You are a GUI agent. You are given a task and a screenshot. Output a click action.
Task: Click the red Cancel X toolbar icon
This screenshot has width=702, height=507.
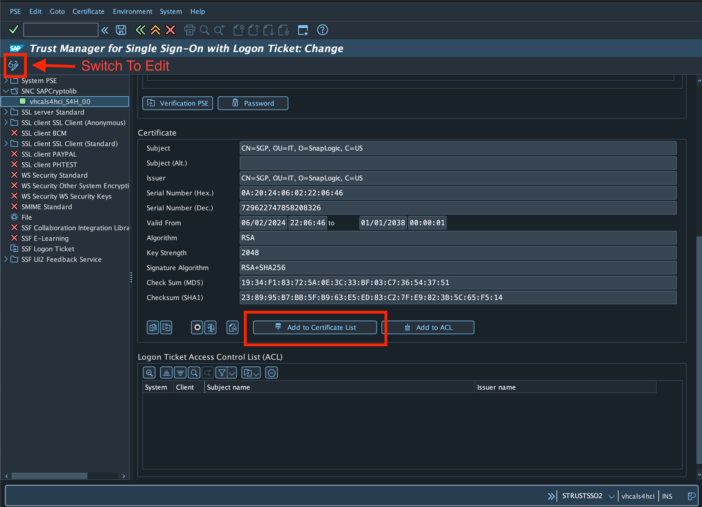tap(171, 30)
